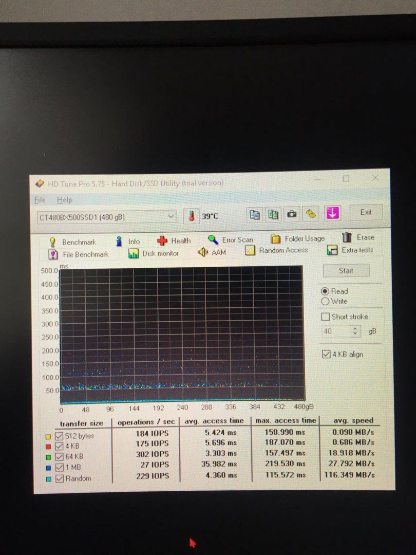Click the Start button
The width and height of the screenshot is (416, 555).
coord(346,271)
